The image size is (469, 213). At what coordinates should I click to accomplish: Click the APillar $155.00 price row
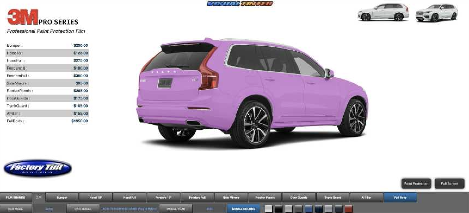point(47,114)
